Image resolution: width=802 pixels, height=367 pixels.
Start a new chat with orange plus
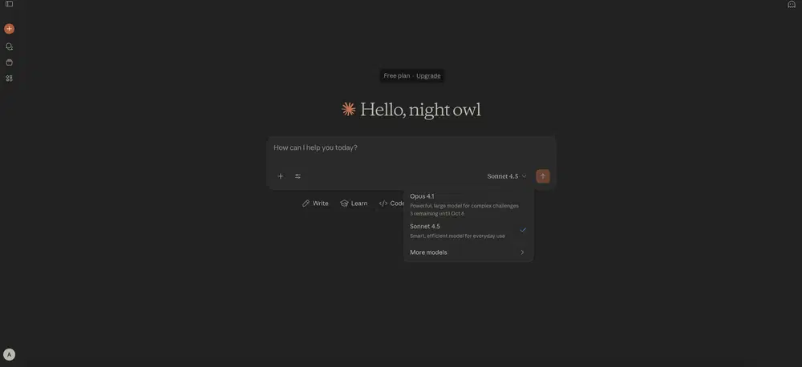[x=9, y=29]
